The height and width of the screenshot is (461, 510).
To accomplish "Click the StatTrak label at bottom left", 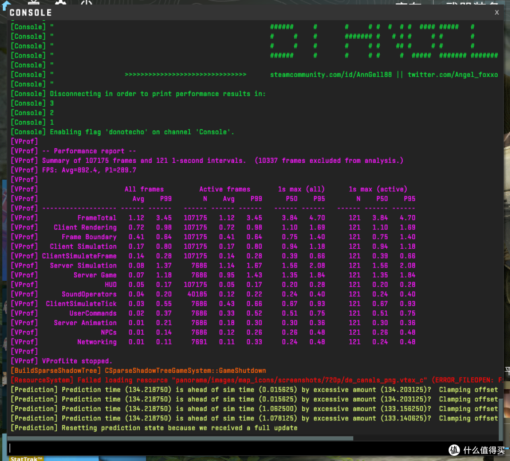I will pyautogui.click(x=26, y=459).
